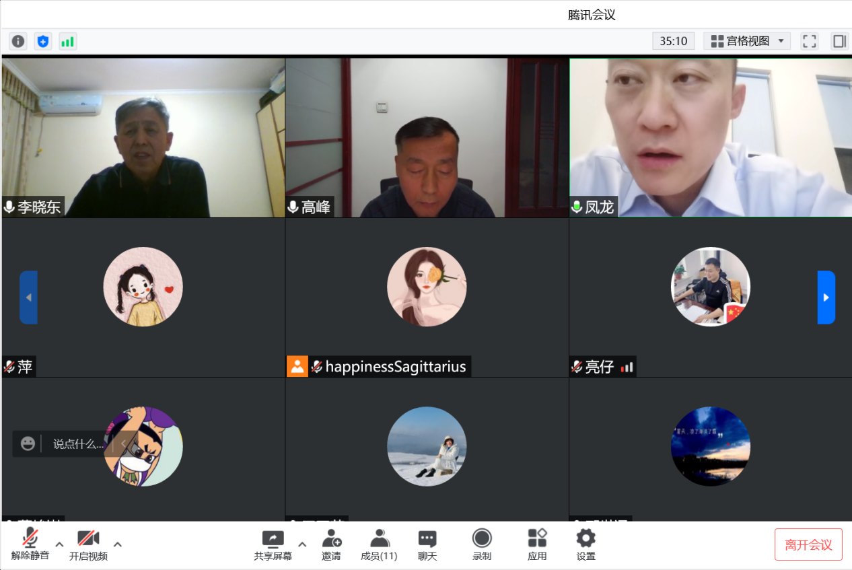852x570 pixels.
Task: Open 设置 settings gear
Action: 585,544
